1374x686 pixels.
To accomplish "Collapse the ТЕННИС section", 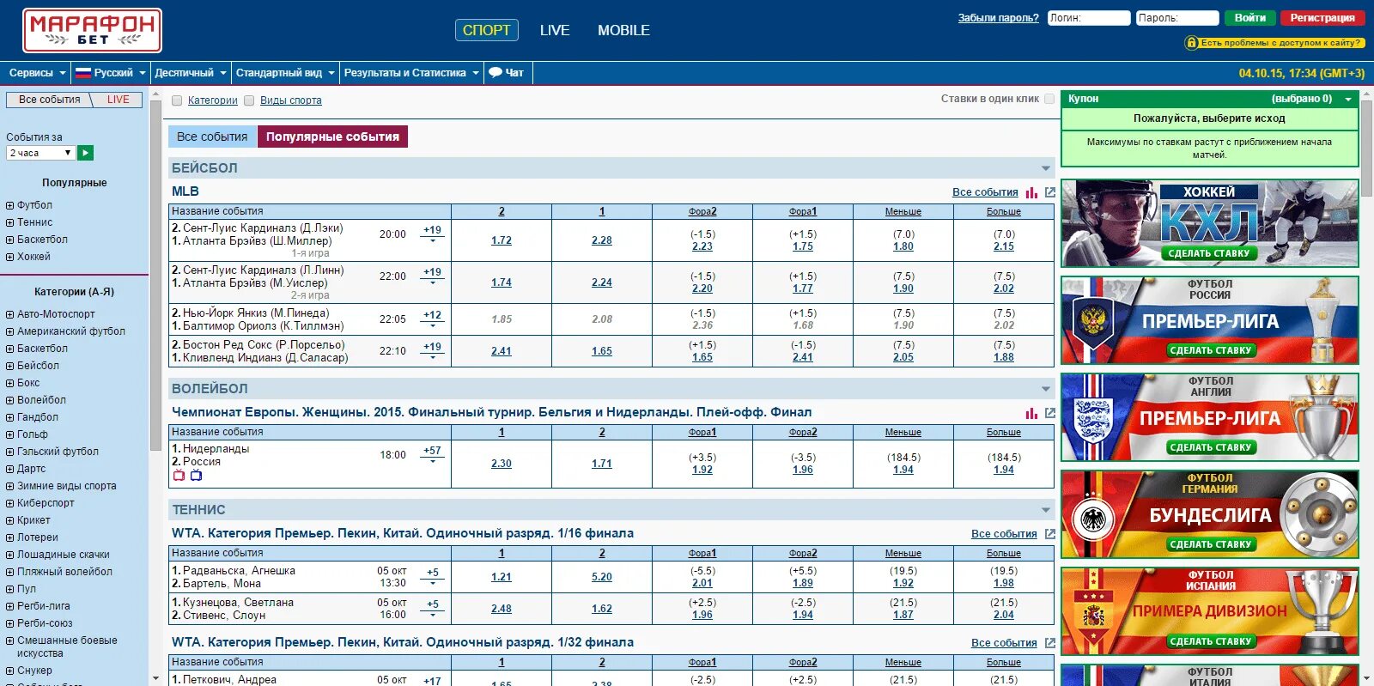I will coord(1045,510).
